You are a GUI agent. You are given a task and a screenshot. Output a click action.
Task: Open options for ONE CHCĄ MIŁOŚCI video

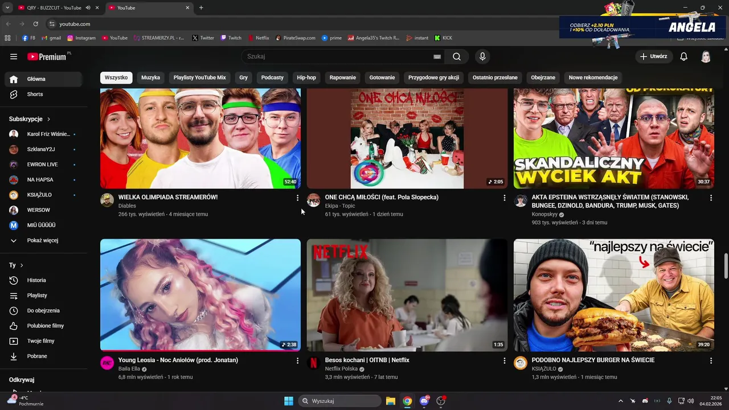[504, 198]
